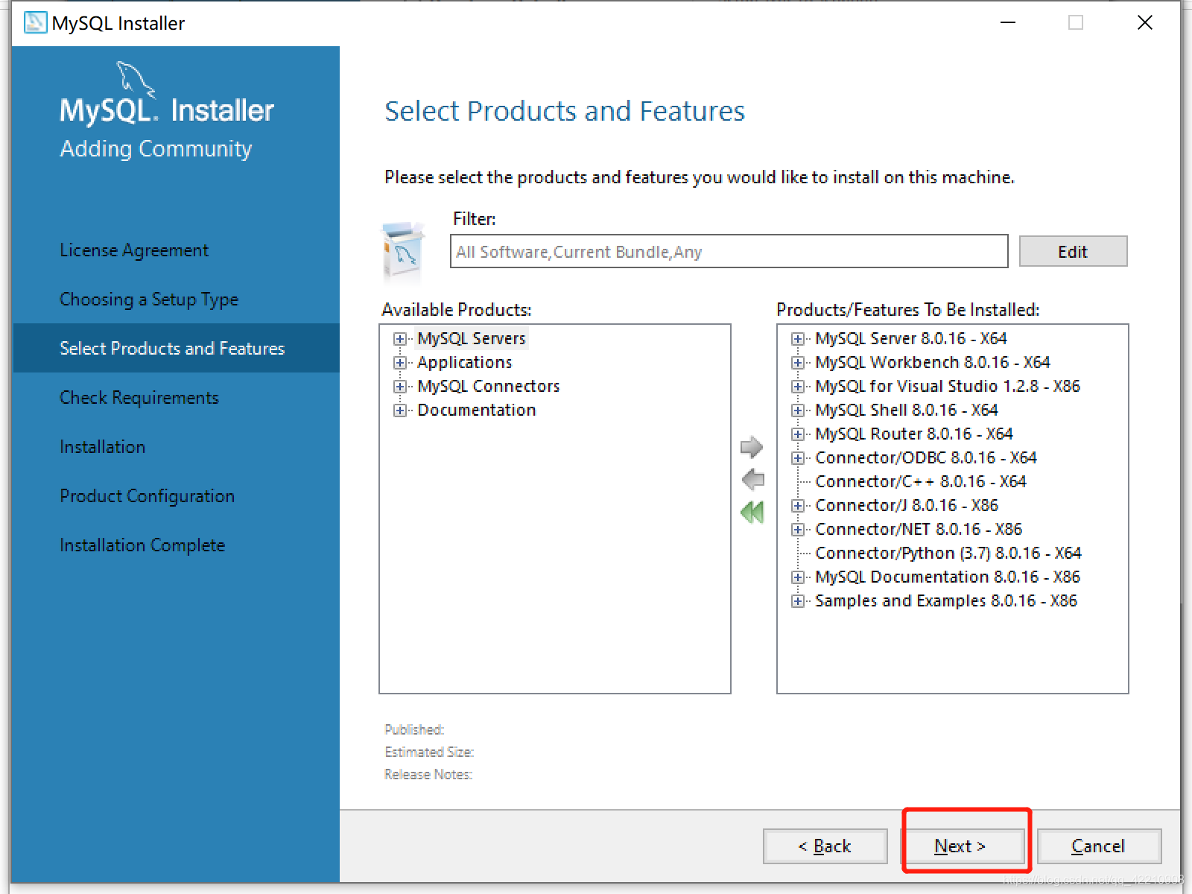Click the Published label

click(414, 729)
